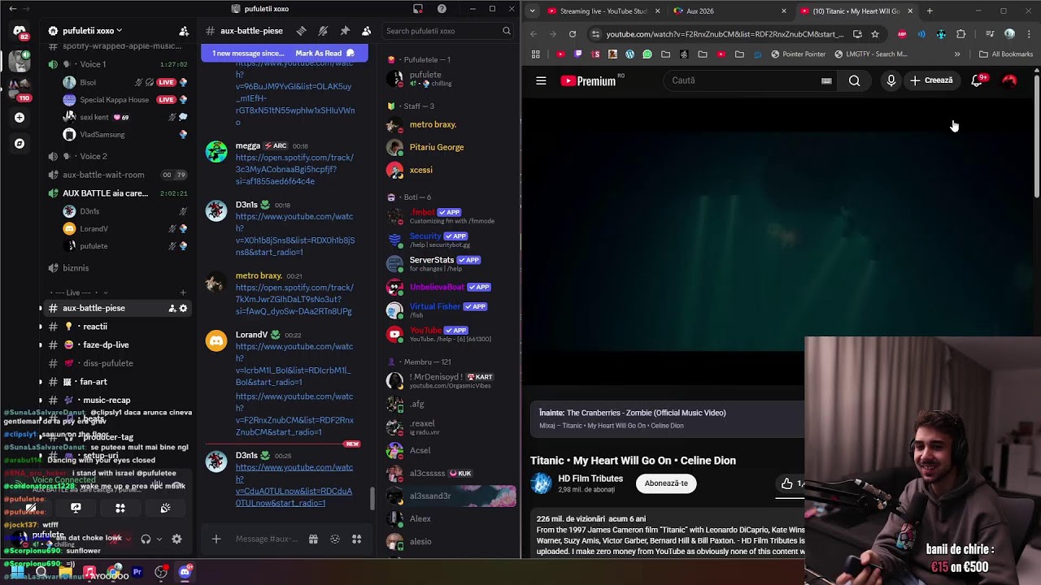
Task: Open pinned messages in Discord channel header
Action: click(345, 31)
